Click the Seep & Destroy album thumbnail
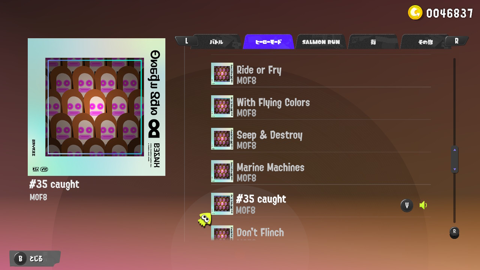The width and height of the screenshot is (480, 270). [x=222, y=139]
